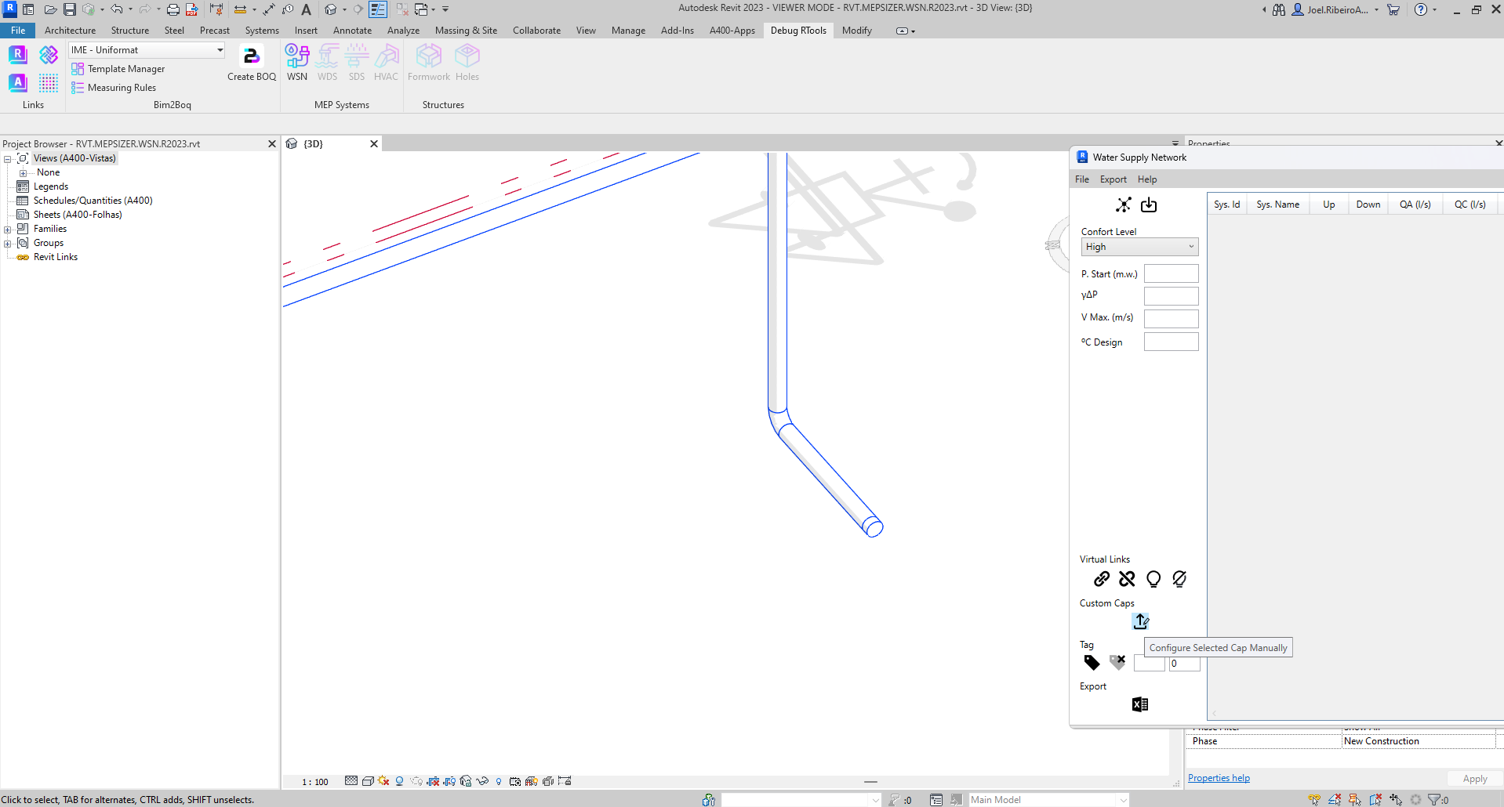Screen dimensions: 1504x807
Task: Click the create virtual link chain icon
Action: 1102,579
